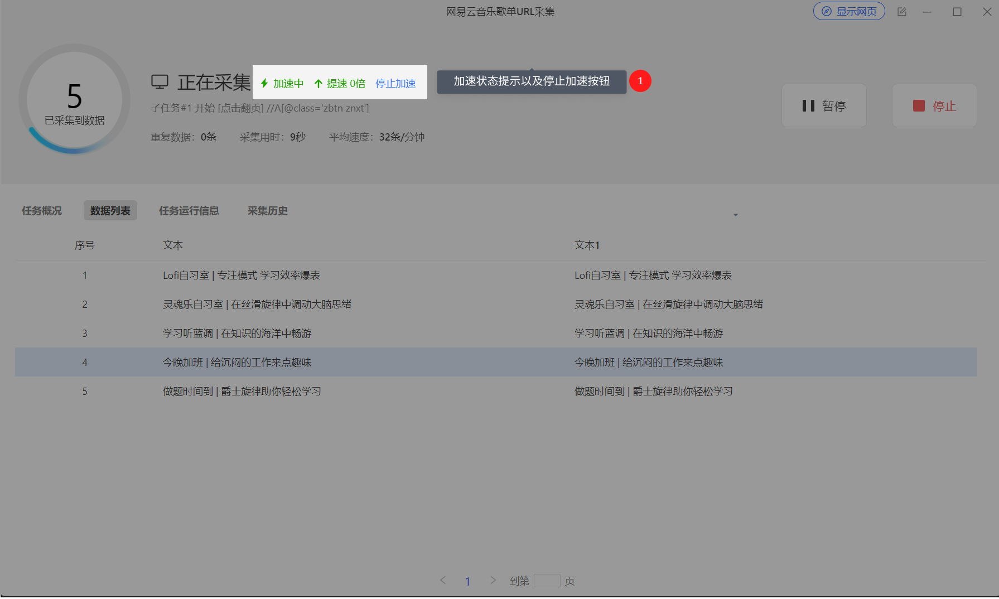The image size is (999, 599).
Task: Stop collection with the red 停止 button
Action: pyautogui.click(x=934, y=105)
